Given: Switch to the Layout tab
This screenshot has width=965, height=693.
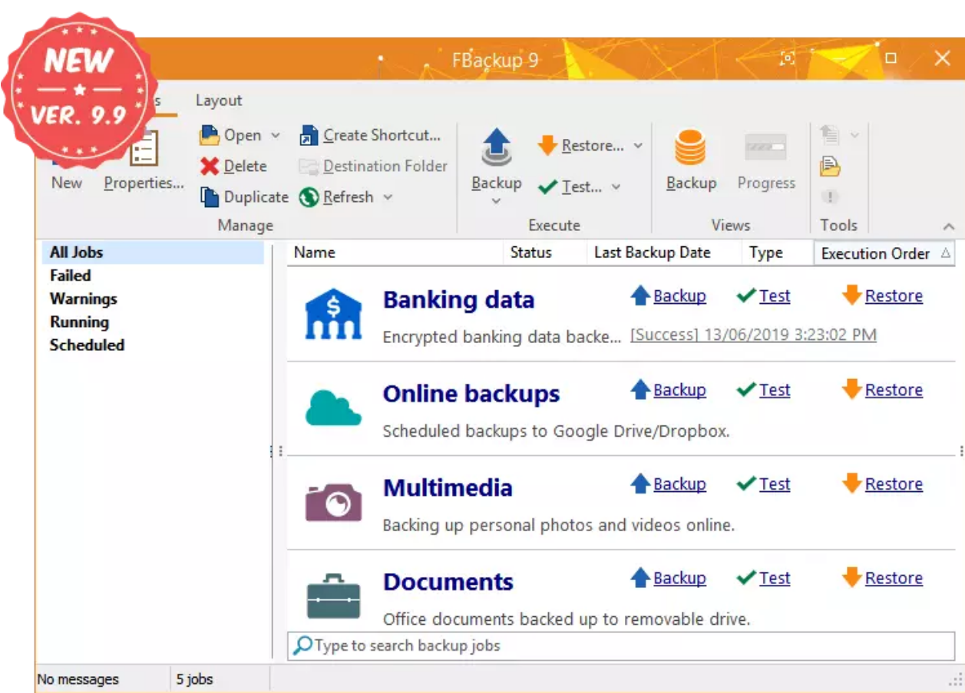Looking at the screenshot, I should pos(219,100).
